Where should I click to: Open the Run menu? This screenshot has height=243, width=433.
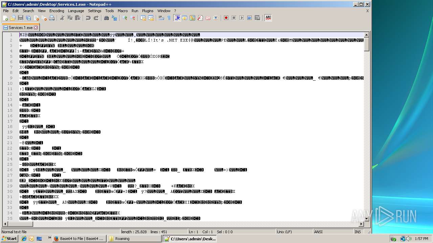coord(135,11)
